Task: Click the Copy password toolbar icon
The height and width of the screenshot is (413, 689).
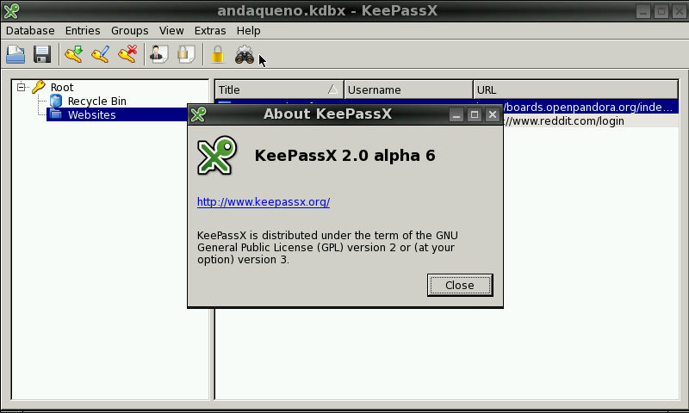Action: (x=186, y=54)
